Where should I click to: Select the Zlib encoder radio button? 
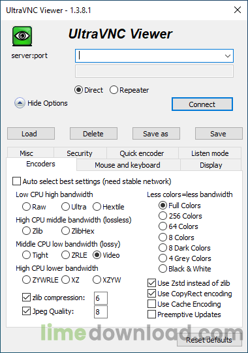26,231
